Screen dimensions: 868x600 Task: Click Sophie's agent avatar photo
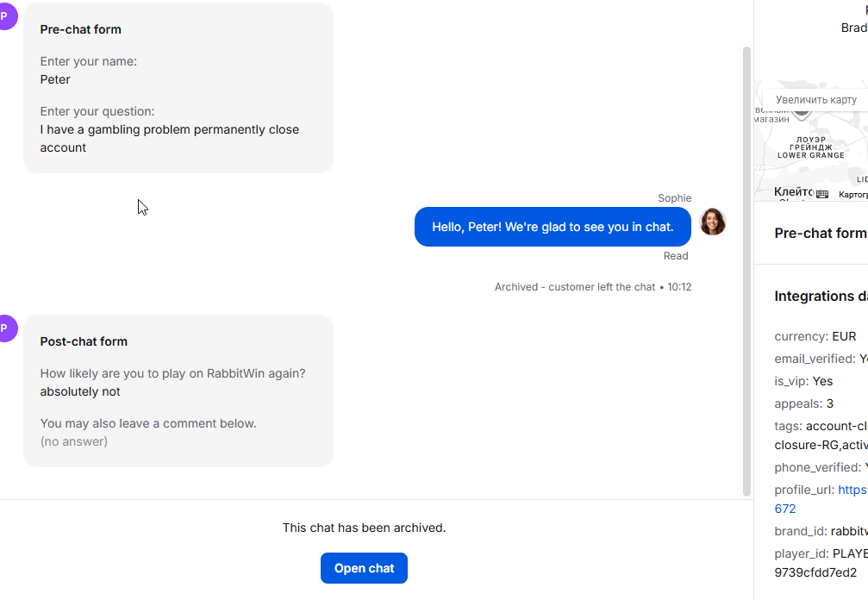(x=713, y=222)
